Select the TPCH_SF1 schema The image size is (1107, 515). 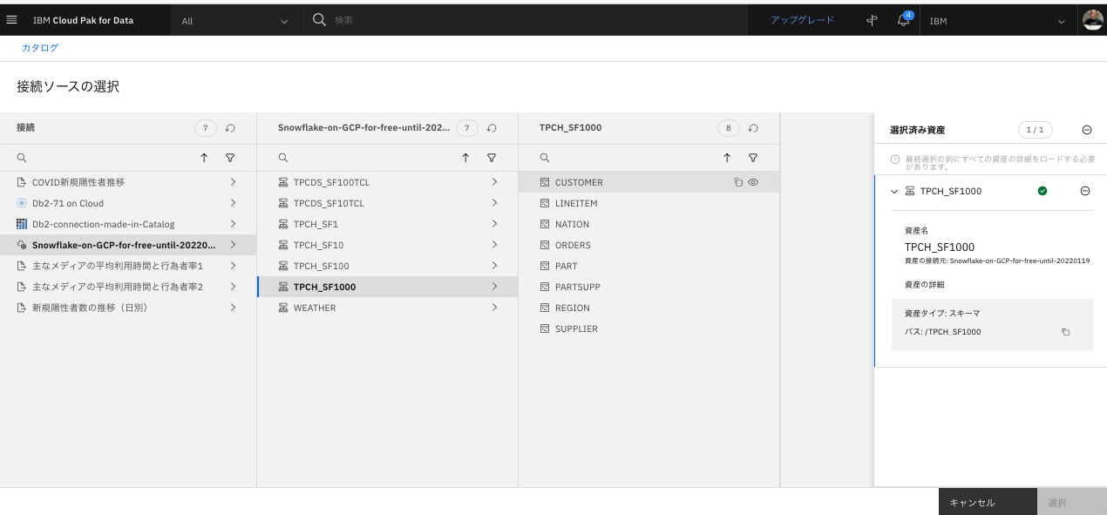[388, 224]
